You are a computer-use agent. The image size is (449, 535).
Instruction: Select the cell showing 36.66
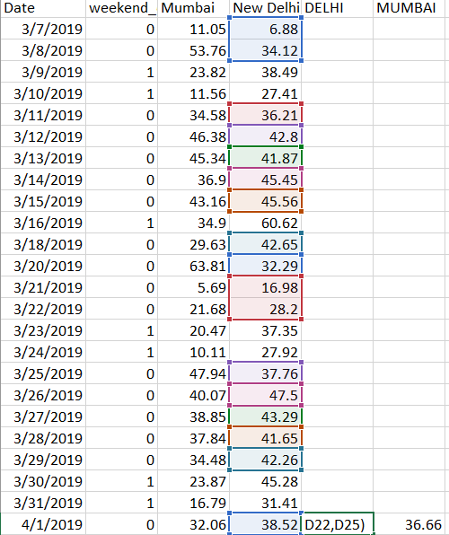point(409,524)
